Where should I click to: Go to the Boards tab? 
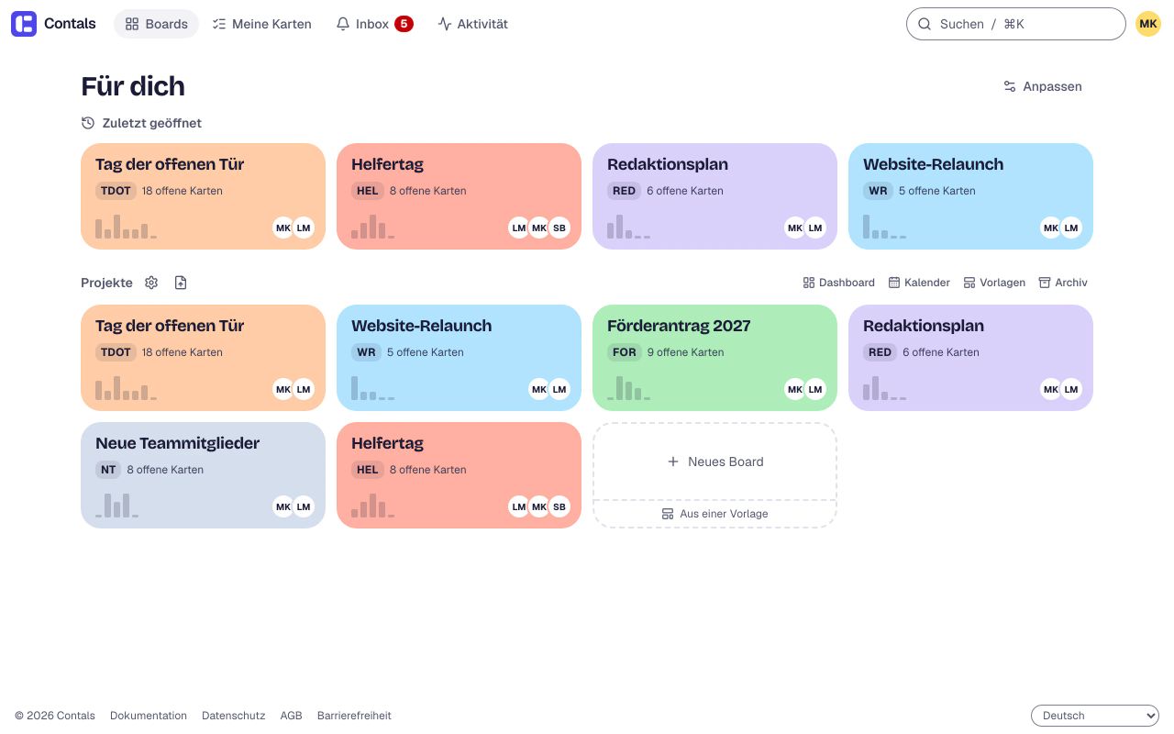(157, 24)
